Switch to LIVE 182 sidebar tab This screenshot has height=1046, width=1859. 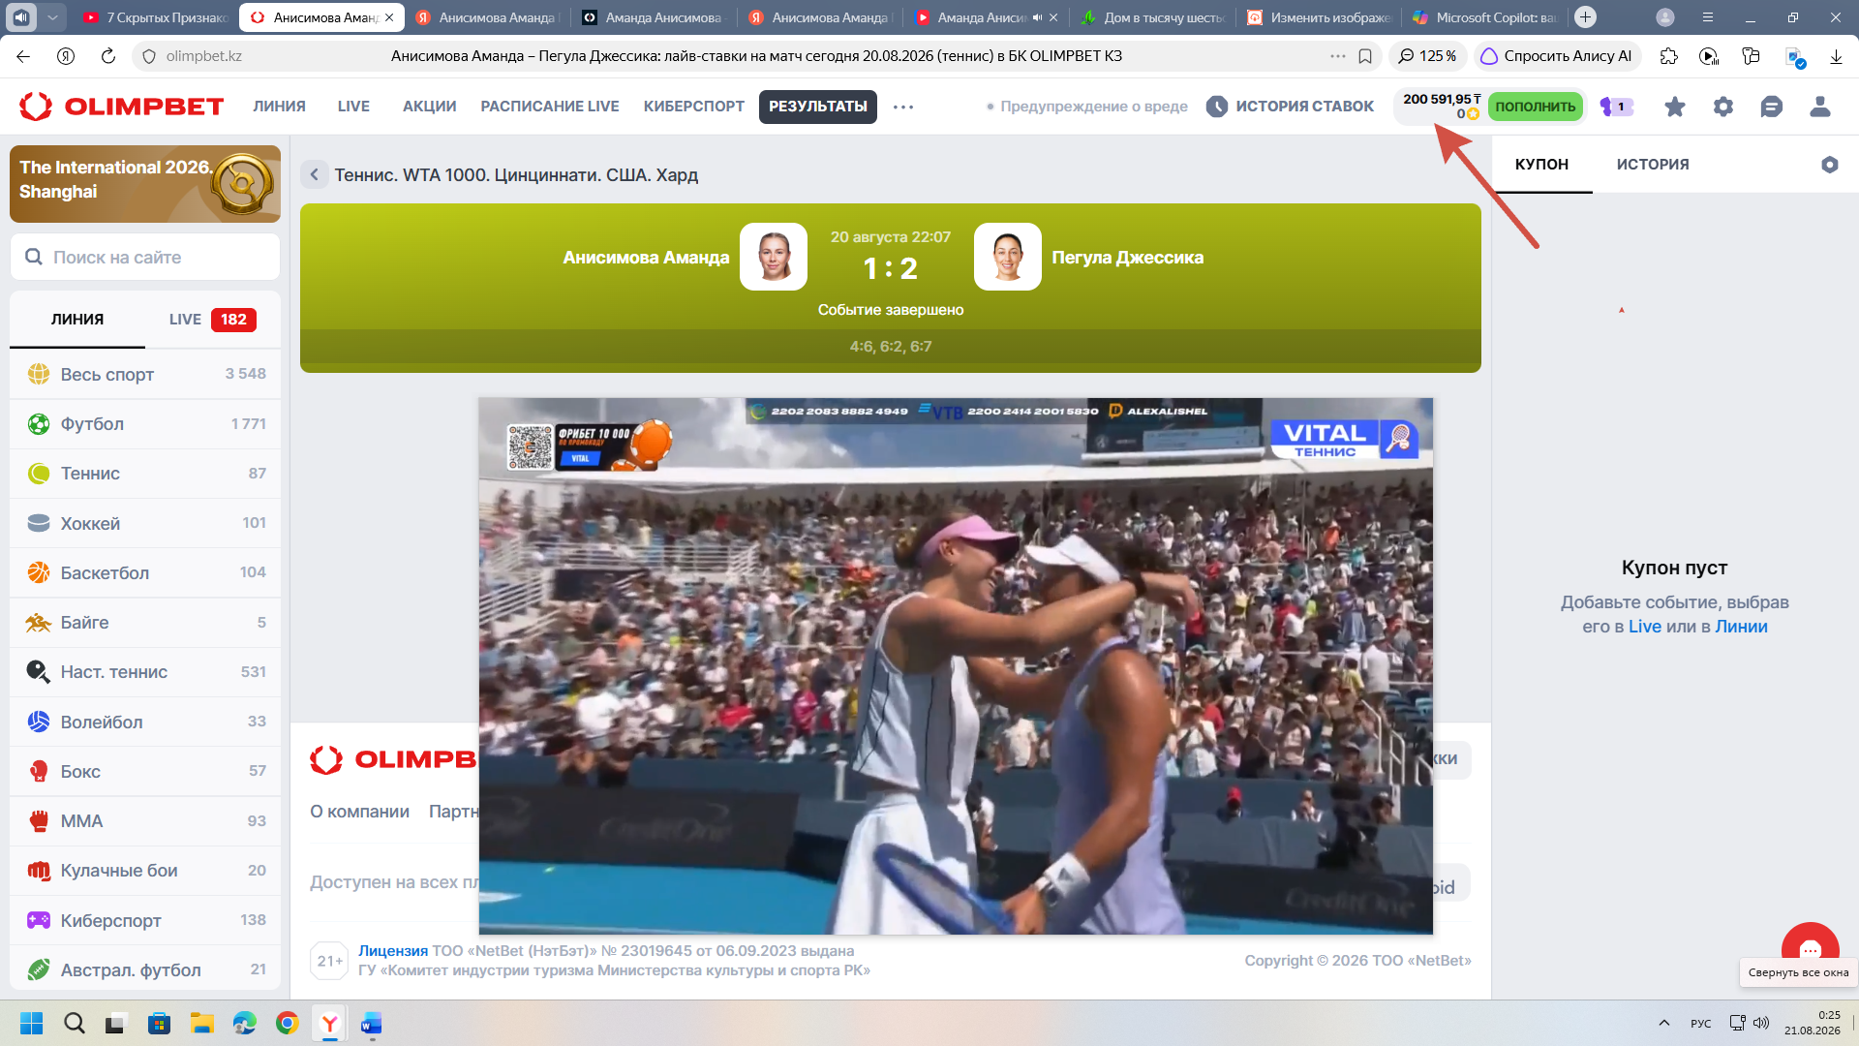tap(213, 320)
